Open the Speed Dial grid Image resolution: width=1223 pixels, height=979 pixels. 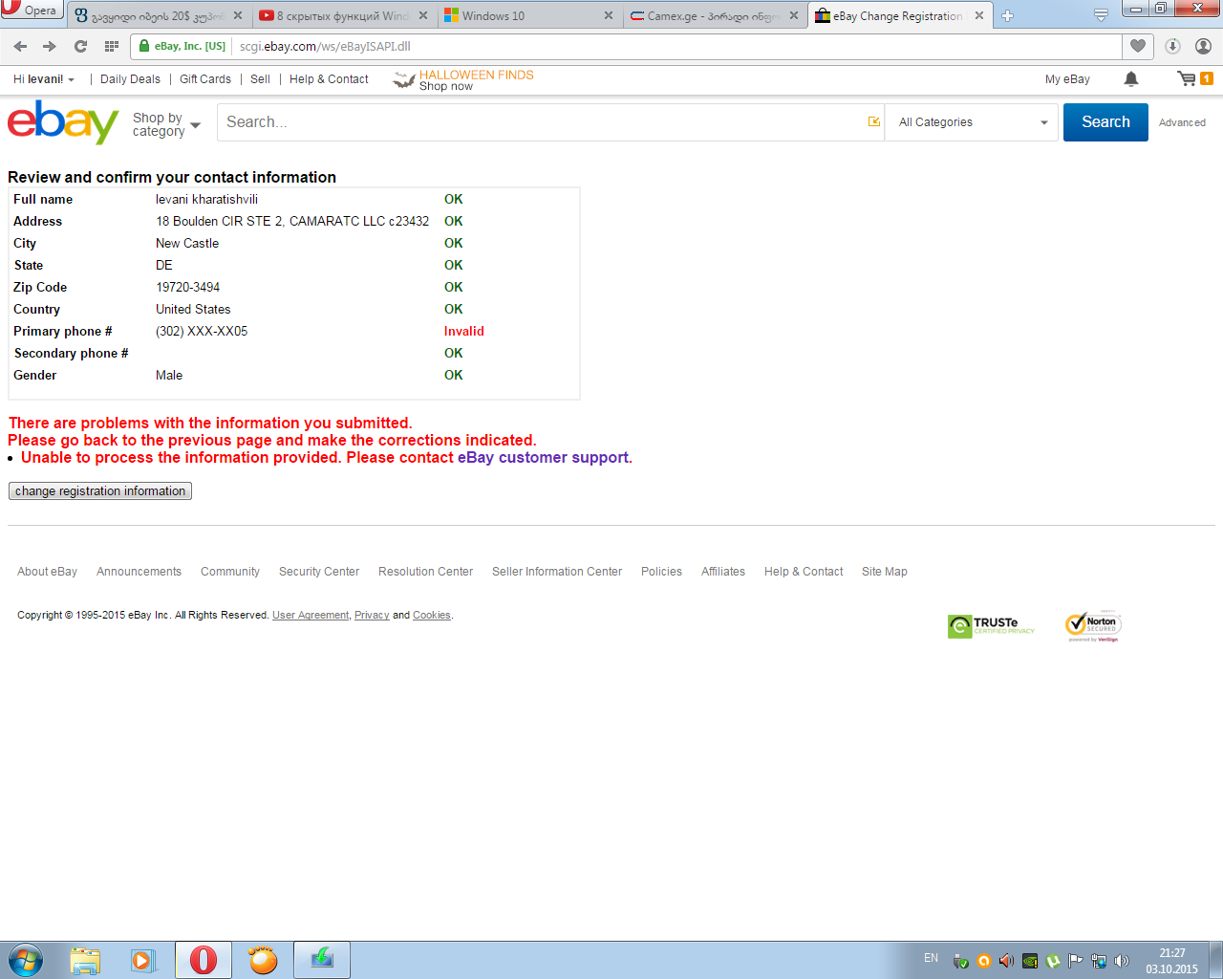(x=112, y=46)
